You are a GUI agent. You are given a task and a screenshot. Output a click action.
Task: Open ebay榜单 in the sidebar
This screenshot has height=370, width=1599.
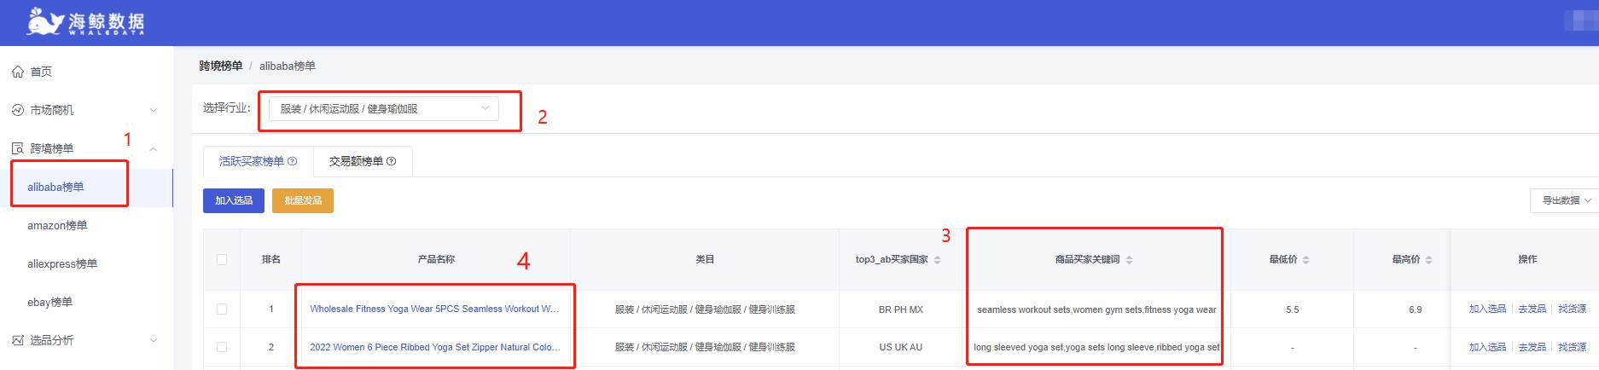click(x=86, y=302)
